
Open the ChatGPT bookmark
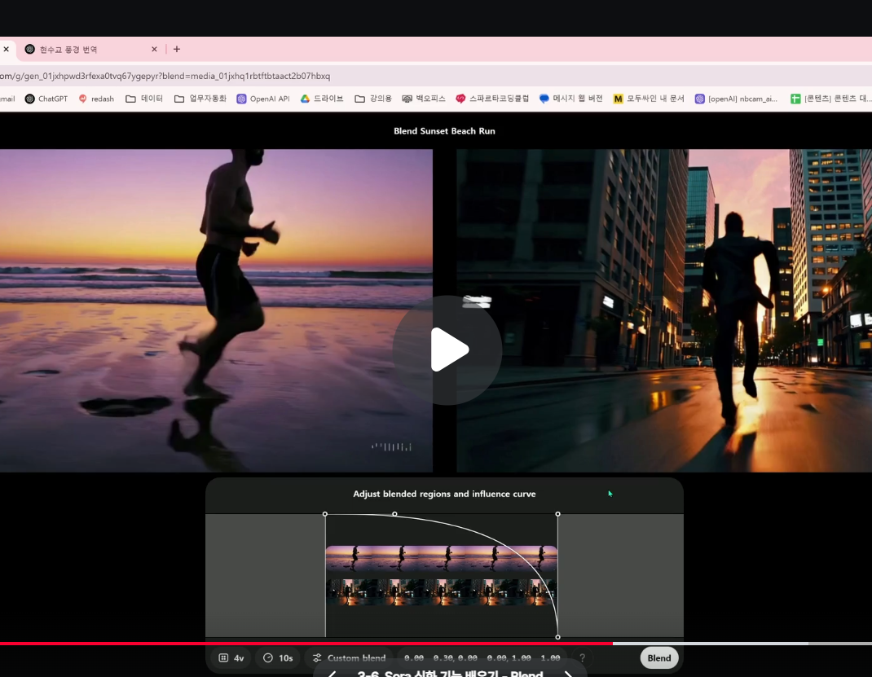click(x=46, y=99)
